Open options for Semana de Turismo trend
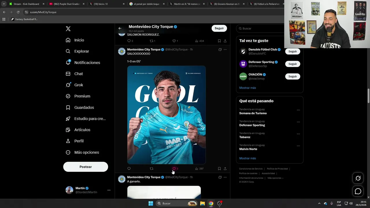The image size is (370, 208). pyautogui.click(x=298, y=110)
